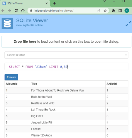Select the SQLite Viewer browser tab
132x138 pixels.
25,4
